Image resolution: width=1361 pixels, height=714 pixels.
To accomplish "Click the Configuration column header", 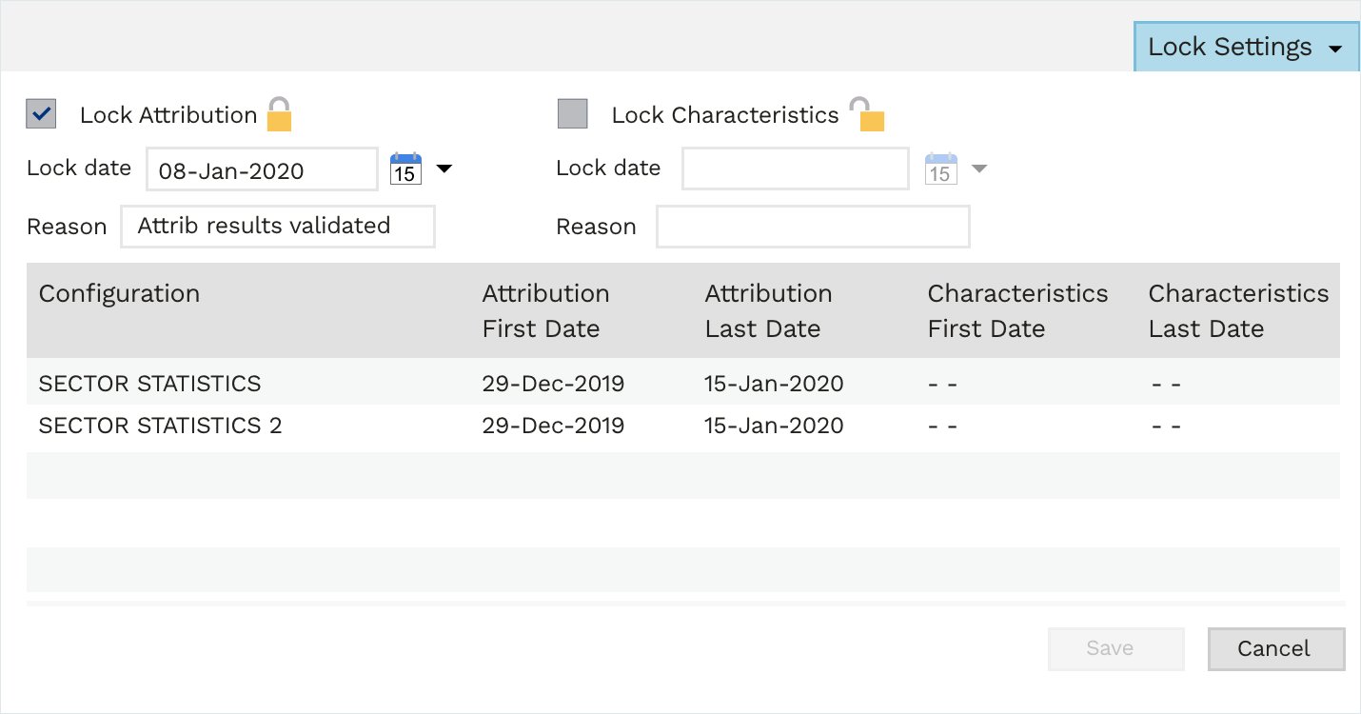I will (x=119, y=294).
